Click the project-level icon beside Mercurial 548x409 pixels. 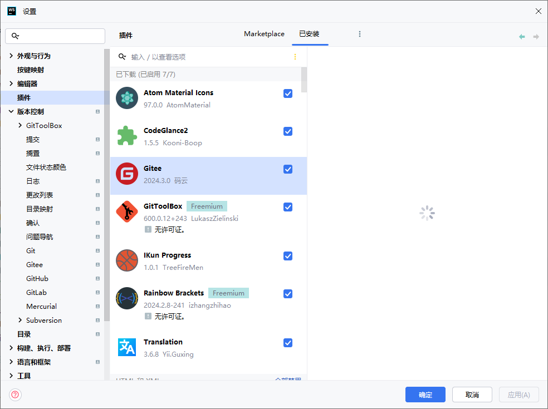coord(98,306)
